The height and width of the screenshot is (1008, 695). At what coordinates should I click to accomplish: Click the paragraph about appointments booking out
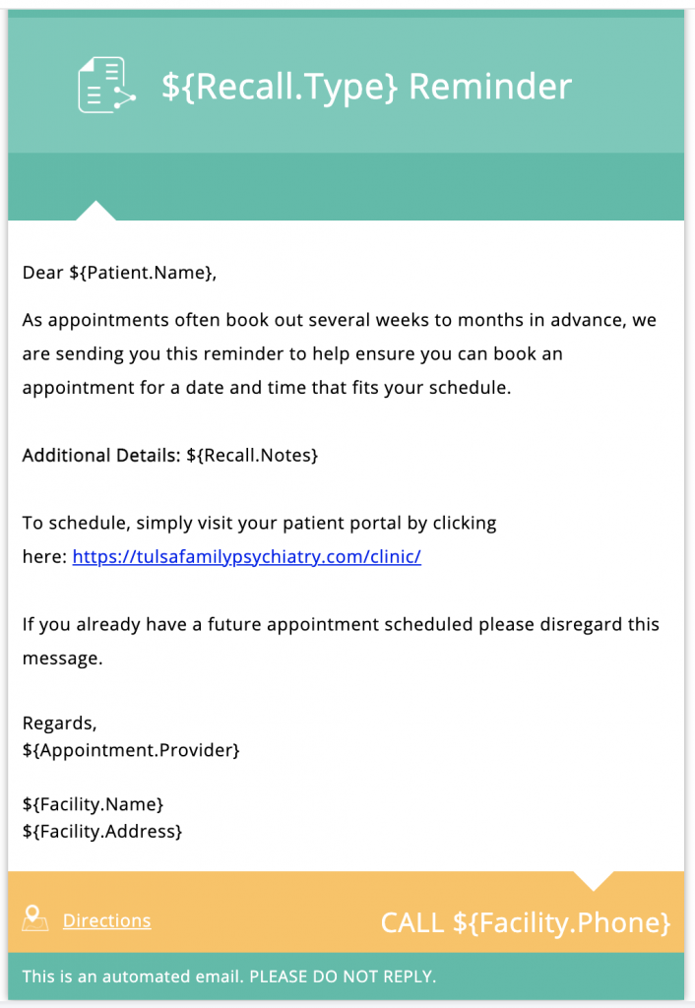[339, 353]
